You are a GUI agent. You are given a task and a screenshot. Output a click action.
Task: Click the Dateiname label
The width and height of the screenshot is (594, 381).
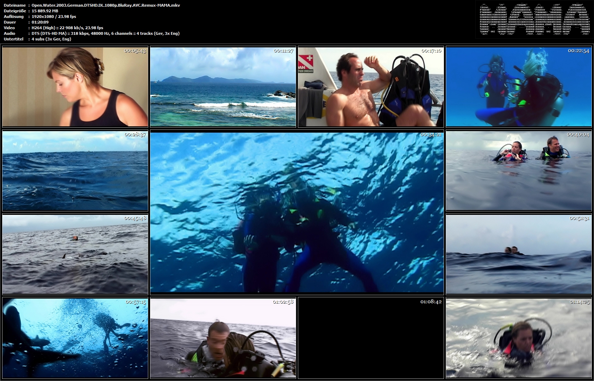tap(14, 5)
